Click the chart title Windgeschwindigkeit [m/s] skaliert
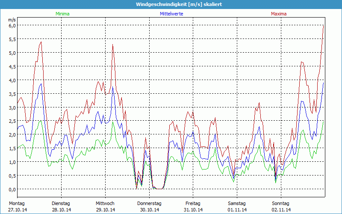The image size is (342, 214). click(x=179, y=4)
